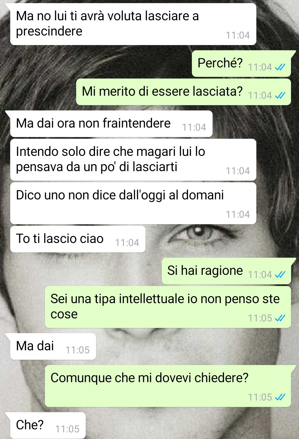299x439 pixels.
Task: Select 'Comunque che mi dovevi chiedere?' message
Action: 168,386
